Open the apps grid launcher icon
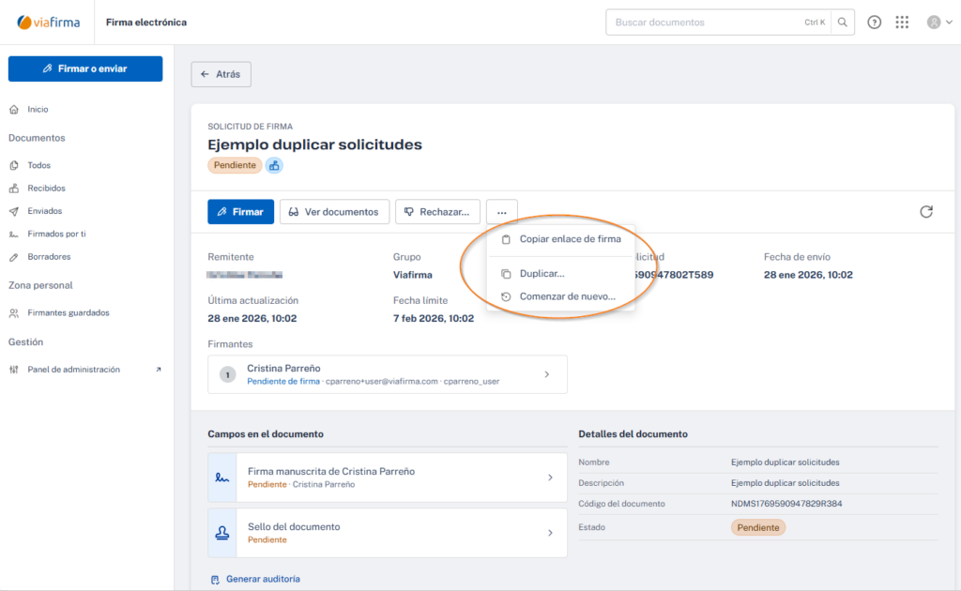Screen dimensions: 961x591 click(x=902, y=23)
